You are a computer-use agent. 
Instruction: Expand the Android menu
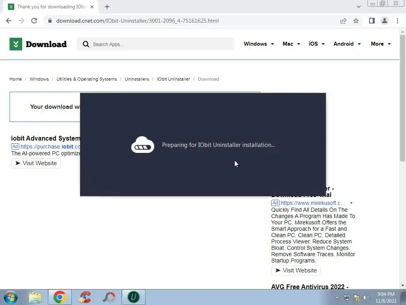click(x=347, y=44)
